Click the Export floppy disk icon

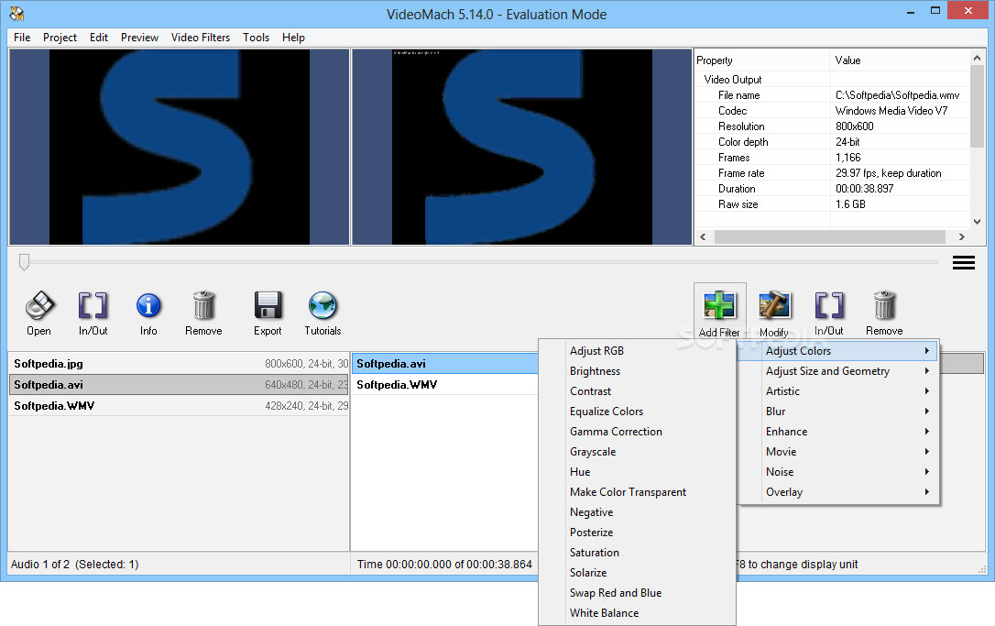coord(268,305)
